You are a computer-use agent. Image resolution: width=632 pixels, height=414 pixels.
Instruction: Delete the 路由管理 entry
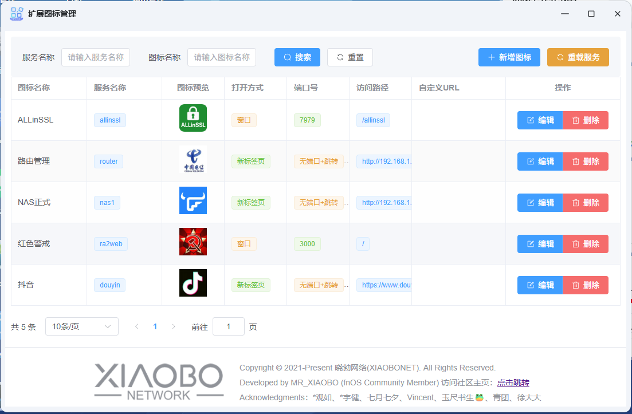[x=586, y=161]
